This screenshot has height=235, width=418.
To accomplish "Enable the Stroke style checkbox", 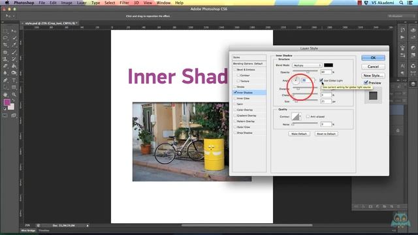I will pos(235,87).
